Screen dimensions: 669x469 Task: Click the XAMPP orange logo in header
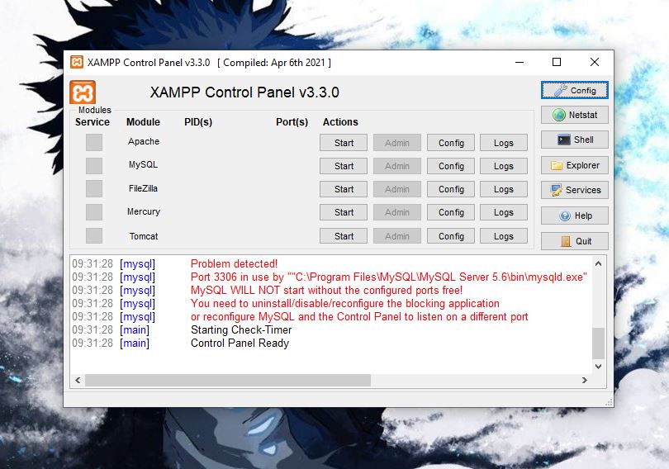point(83,92)
